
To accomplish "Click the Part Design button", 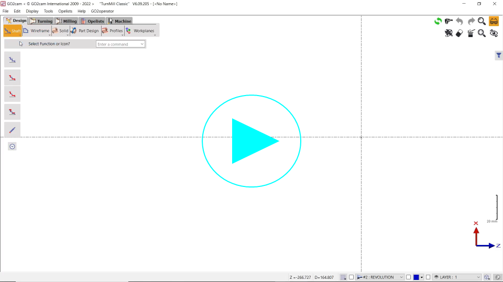I will (x=85, y=31).
